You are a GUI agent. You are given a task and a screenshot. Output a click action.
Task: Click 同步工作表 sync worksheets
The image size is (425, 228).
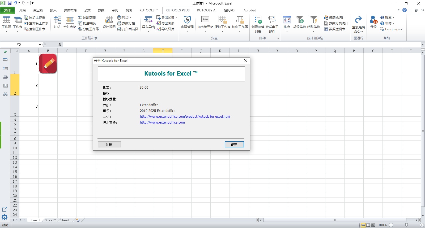(35, 17)
